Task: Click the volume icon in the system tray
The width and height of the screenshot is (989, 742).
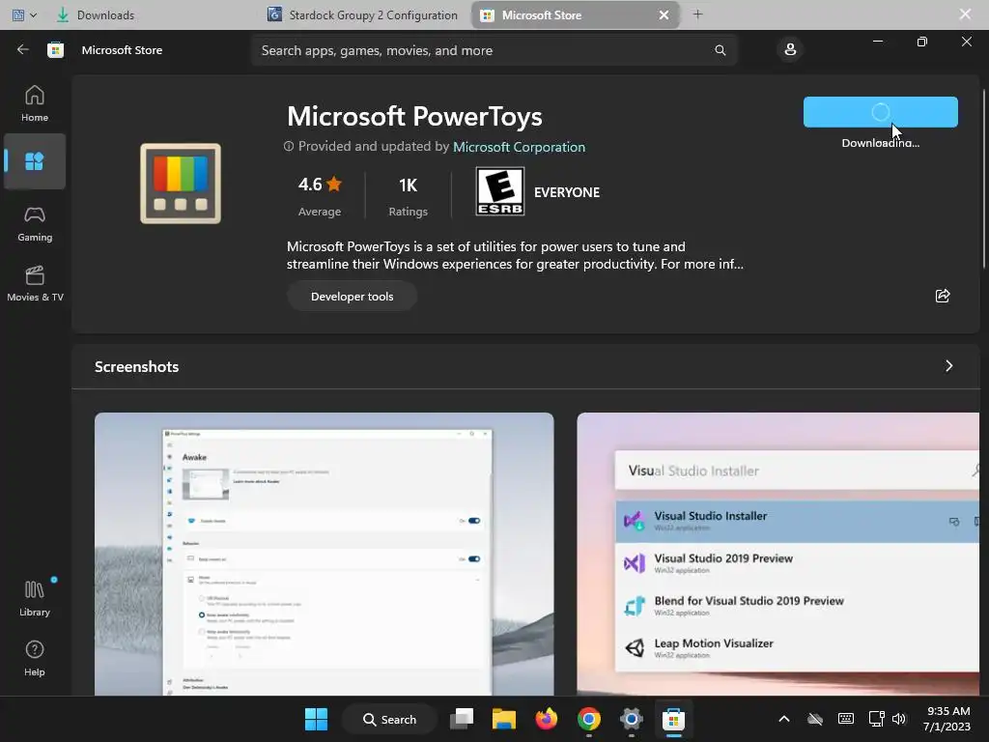Action: 899,719
